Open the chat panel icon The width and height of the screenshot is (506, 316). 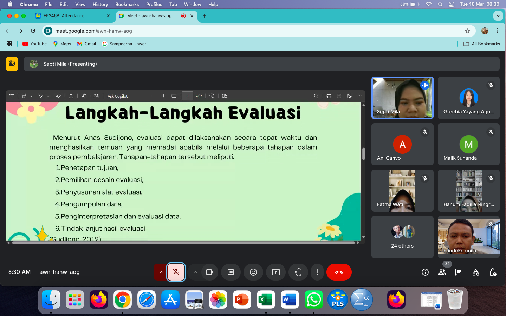[459, 272]
